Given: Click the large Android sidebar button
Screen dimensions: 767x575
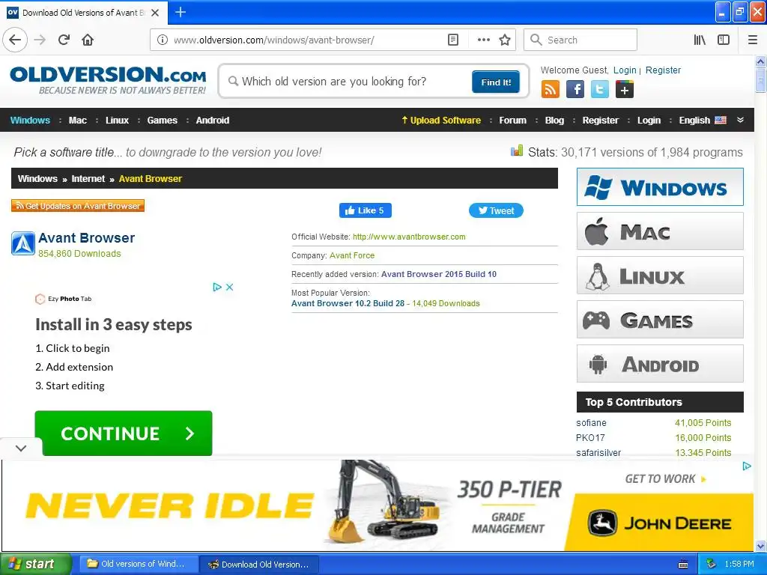Looking at the screenshot, I should coord(660,363).
